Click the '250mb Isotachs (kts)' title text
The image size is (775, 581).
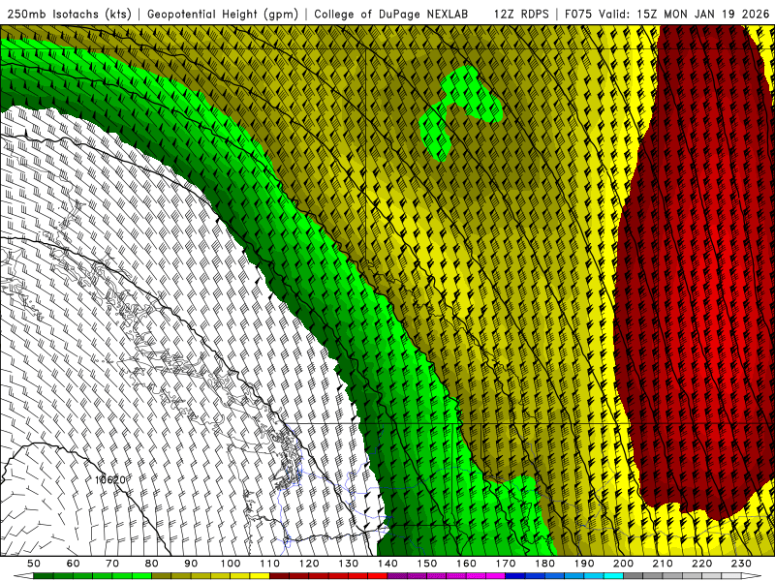pos(69,15)
